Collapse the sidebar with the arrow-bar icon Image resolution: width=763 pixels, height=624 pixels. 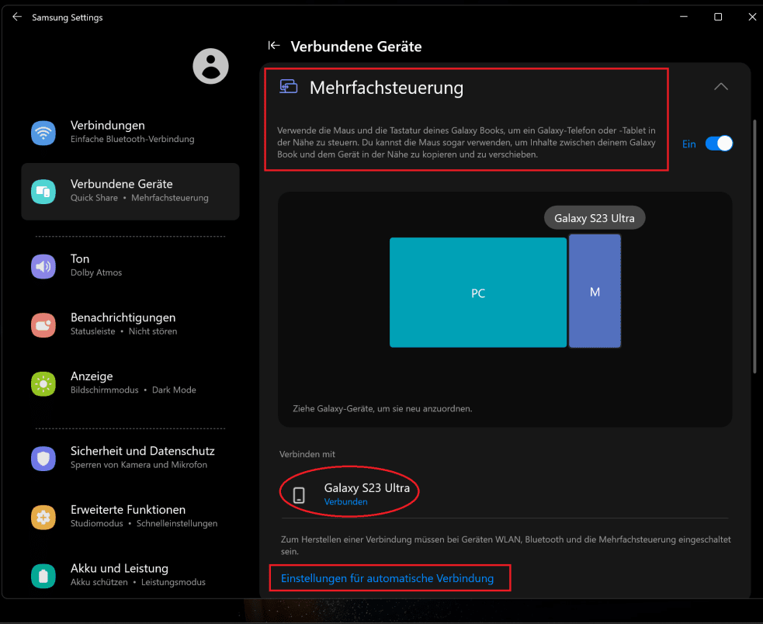click(x=273, y=47)
